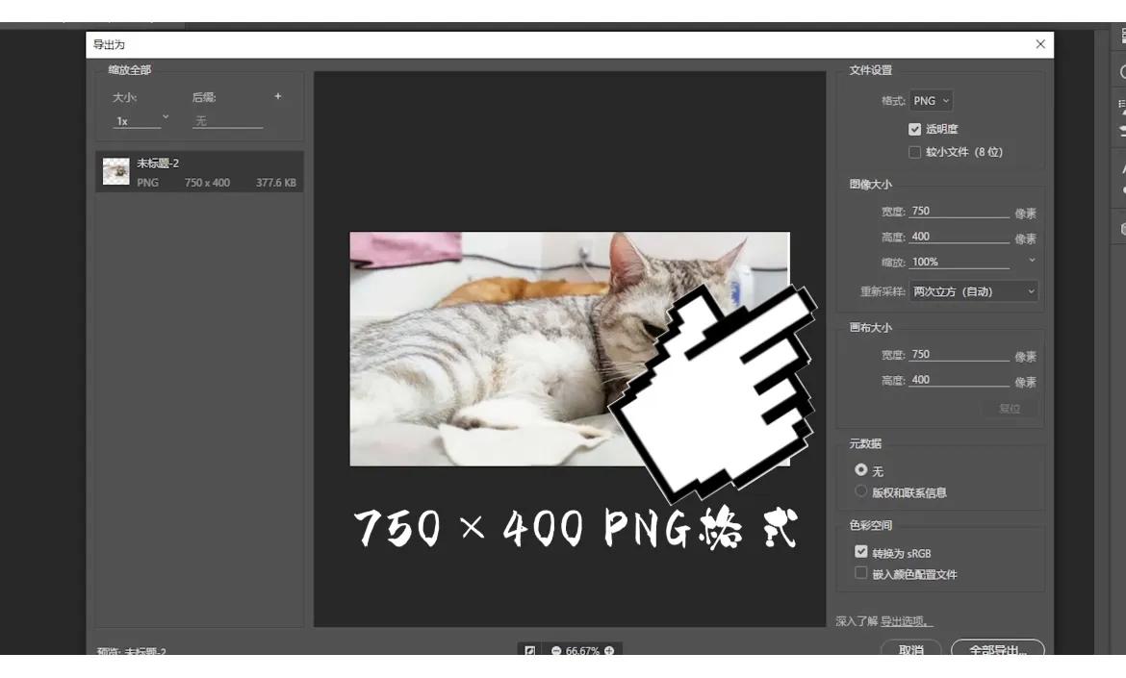Screen dimensions: 1126x678
Task: Toggle the 转换为 sRGB checkbox
Action: 861,552
